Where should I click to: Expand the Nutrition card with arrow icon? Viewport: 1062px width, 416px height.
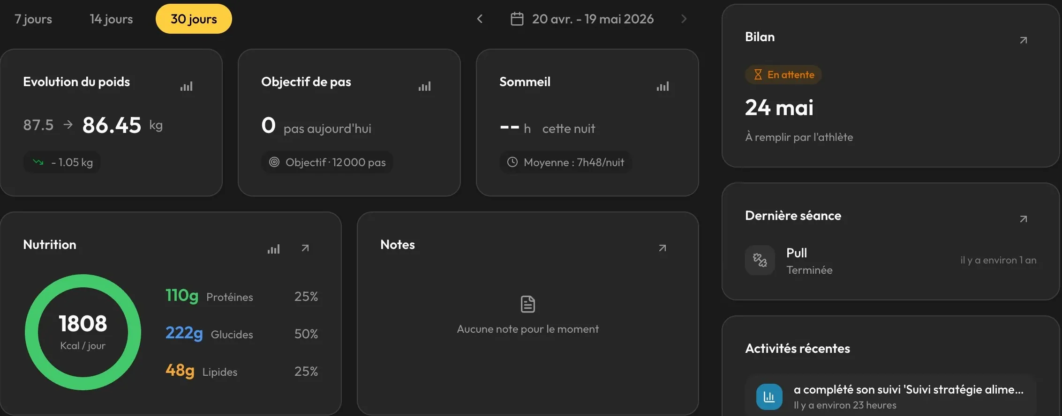click(305, 248)
